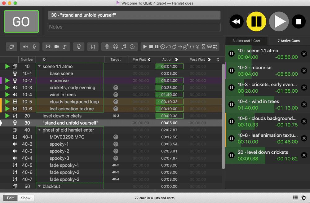Select the Light cue tool
Image resolution: width=310 pixels, height=203 pixels.
79,46
